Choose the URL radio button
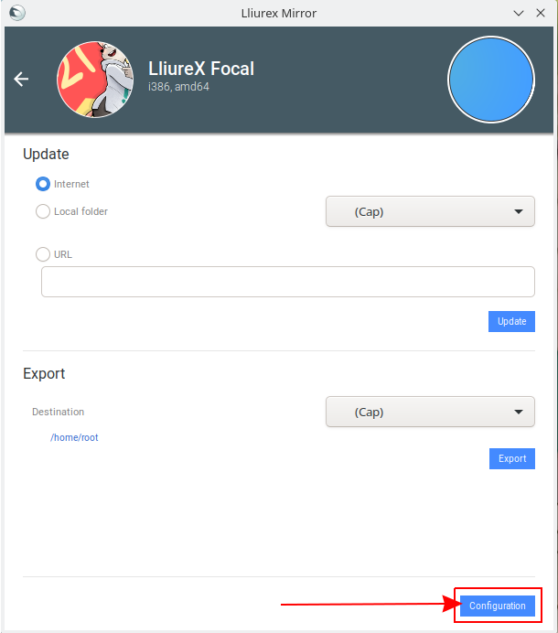 point(43,254)
